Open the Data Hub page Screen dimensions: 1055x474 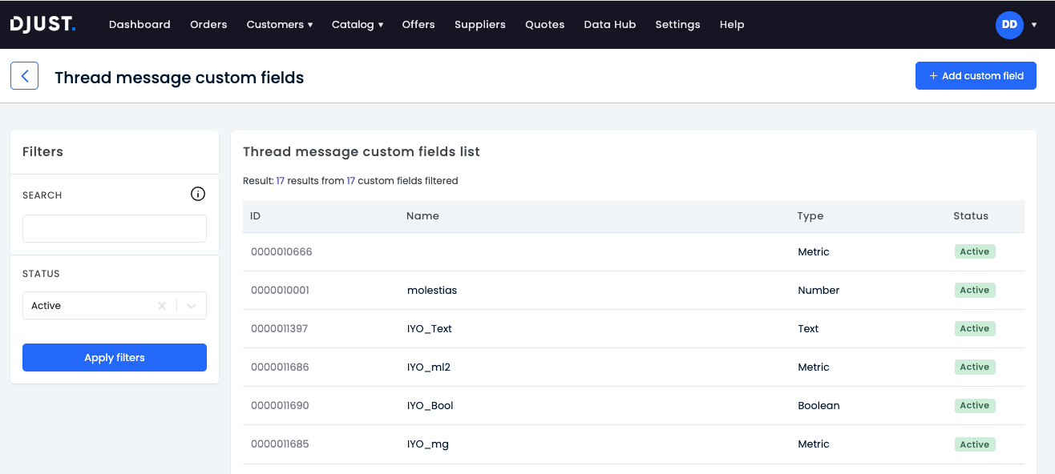[x=609, y=25]
